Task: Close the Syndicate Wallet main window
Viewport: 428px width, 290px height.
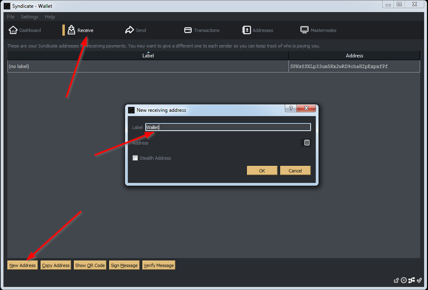Action: tap(414, 5)
